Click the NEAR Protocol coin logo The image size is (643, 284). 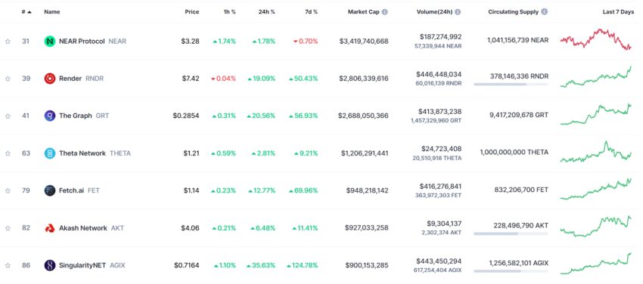pyautogui.click(x=50, y=42)
